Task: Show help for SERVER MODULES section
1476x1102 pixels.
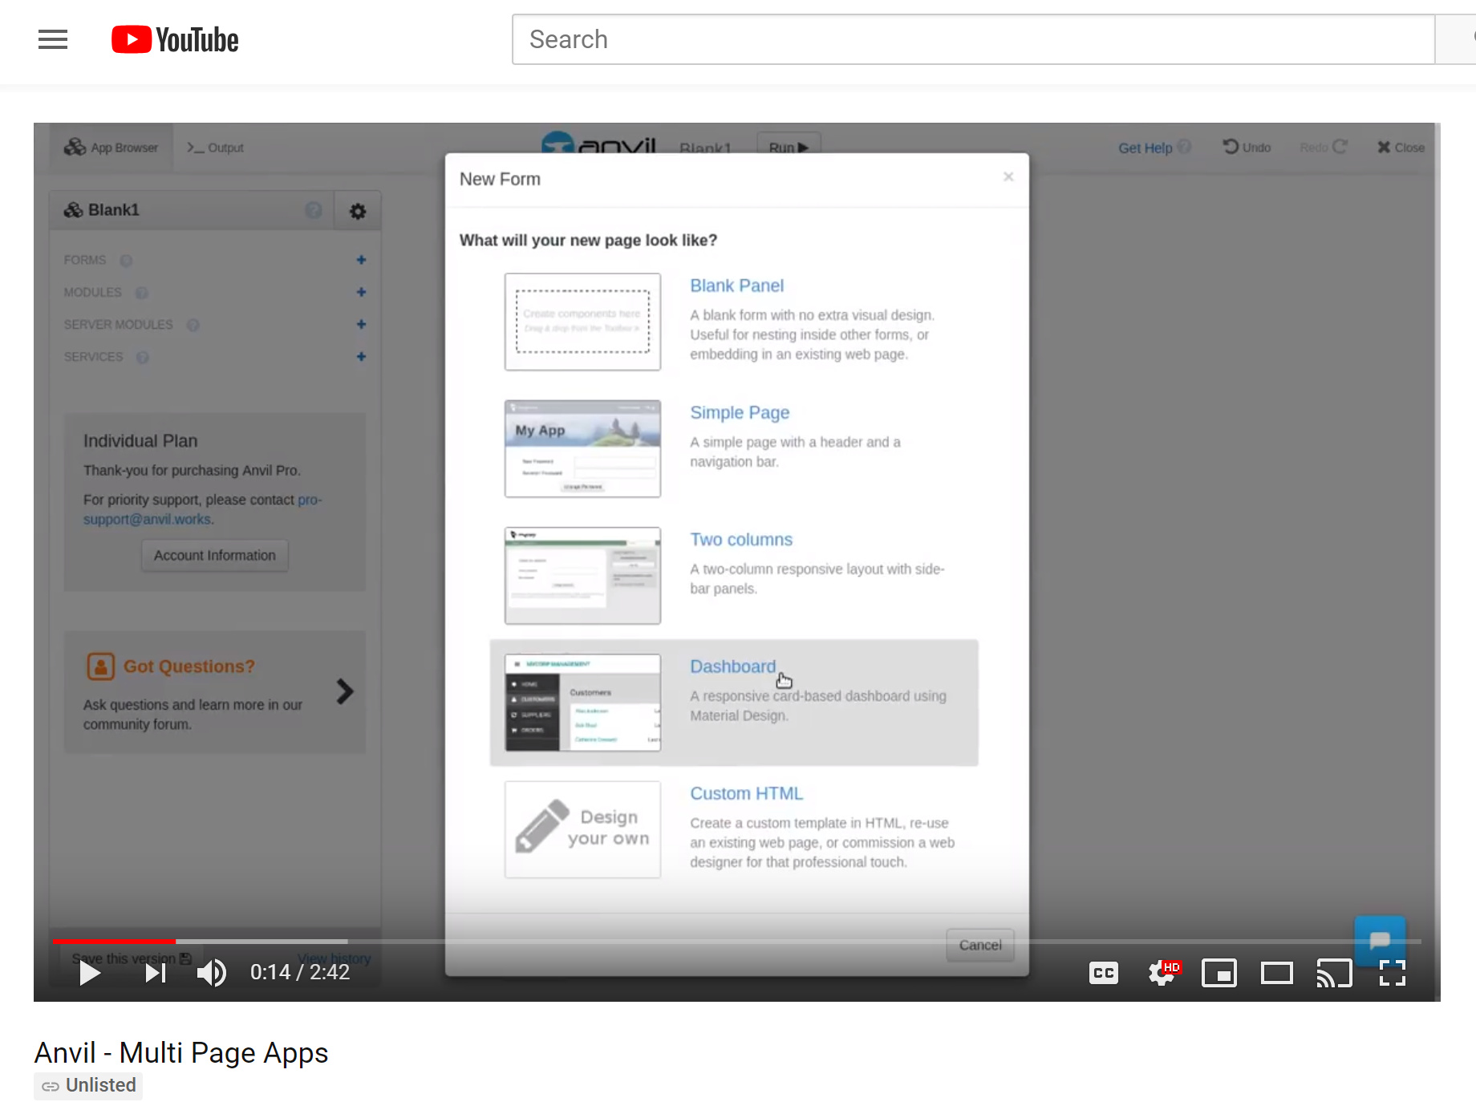Action: 193,325
